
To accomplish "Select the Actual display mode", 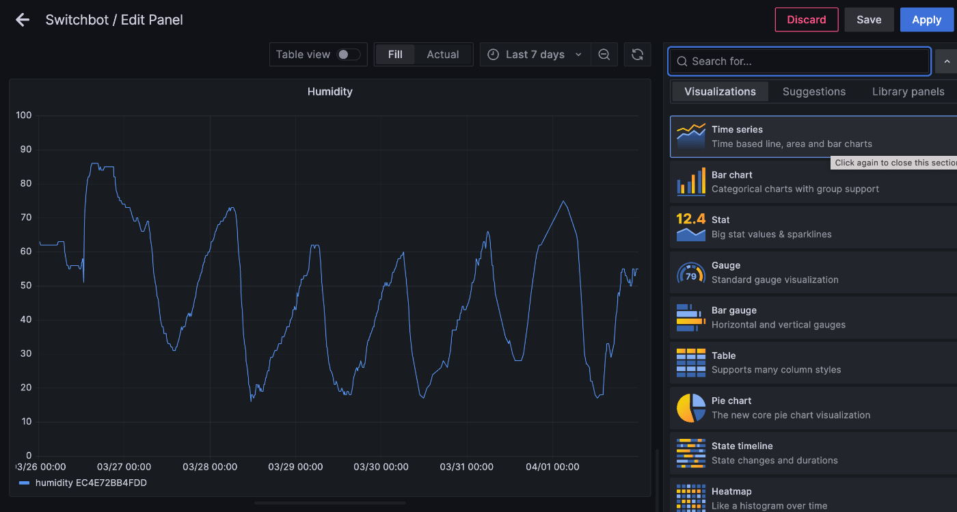I will [443, 55].
